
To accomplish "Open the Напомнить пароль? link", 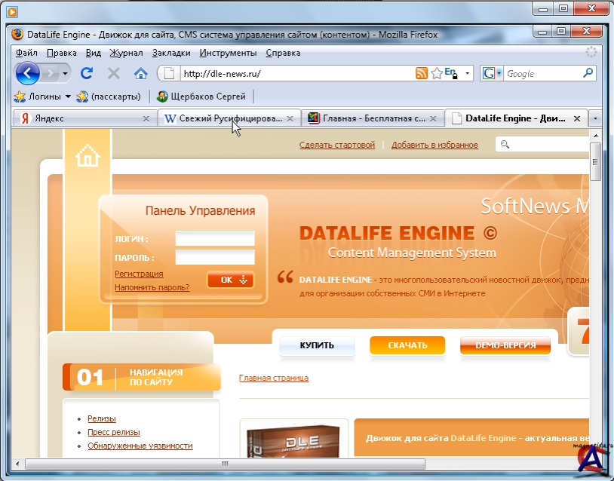I will pos(152,287).
